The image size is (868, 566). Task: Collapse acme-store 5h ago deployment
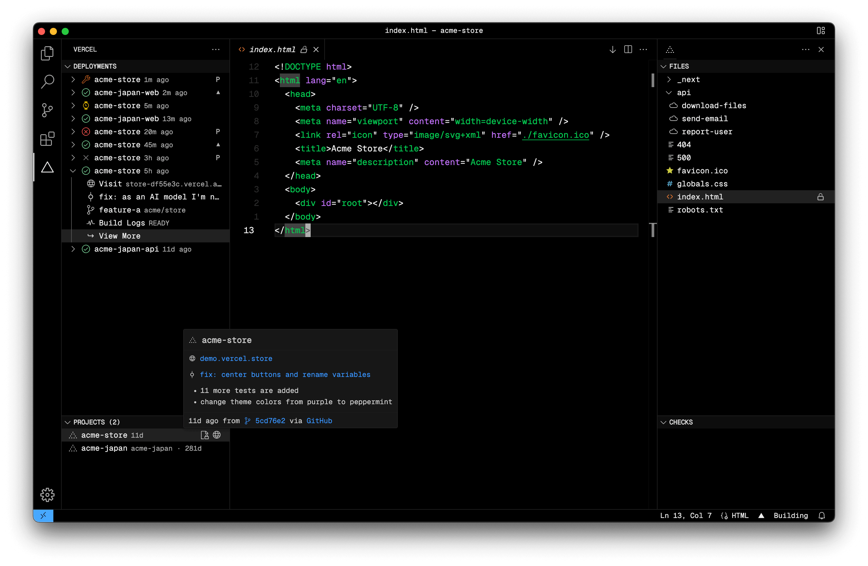pos(73,171)
